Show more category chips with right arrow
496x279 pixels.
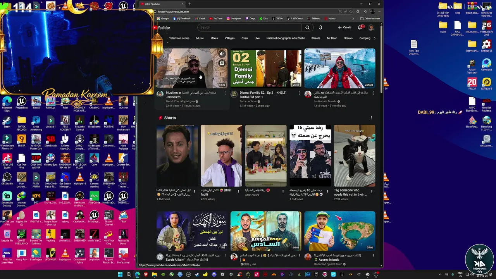coord(374,38)
